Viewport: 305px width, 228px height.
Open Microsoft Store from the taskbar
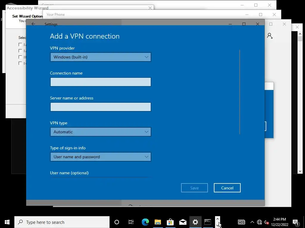(x=170, y=222)
